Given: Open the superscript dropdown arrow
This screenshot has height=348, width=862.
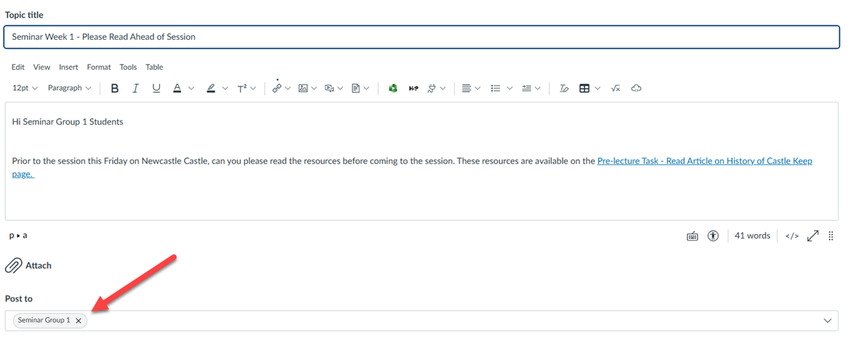Looking at the screenshot, I should (x=252, y=88).
